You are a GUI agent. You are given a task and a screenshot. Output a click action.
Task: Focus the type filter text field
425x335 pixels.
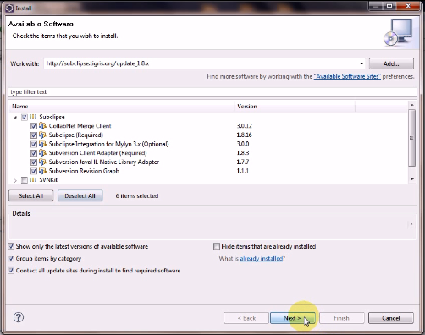click(212, 92)
